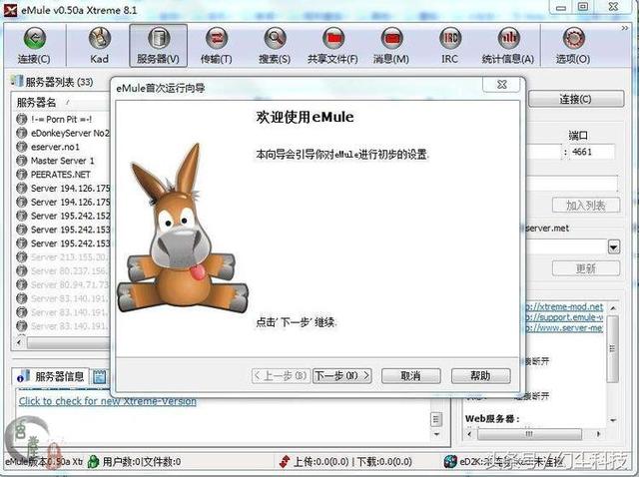
Task: Click the eMule app icon in title bar
Action: (10, 10)
